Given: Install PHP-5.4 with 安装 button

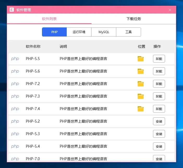Looking at the screenshot, I should [159, 146].
